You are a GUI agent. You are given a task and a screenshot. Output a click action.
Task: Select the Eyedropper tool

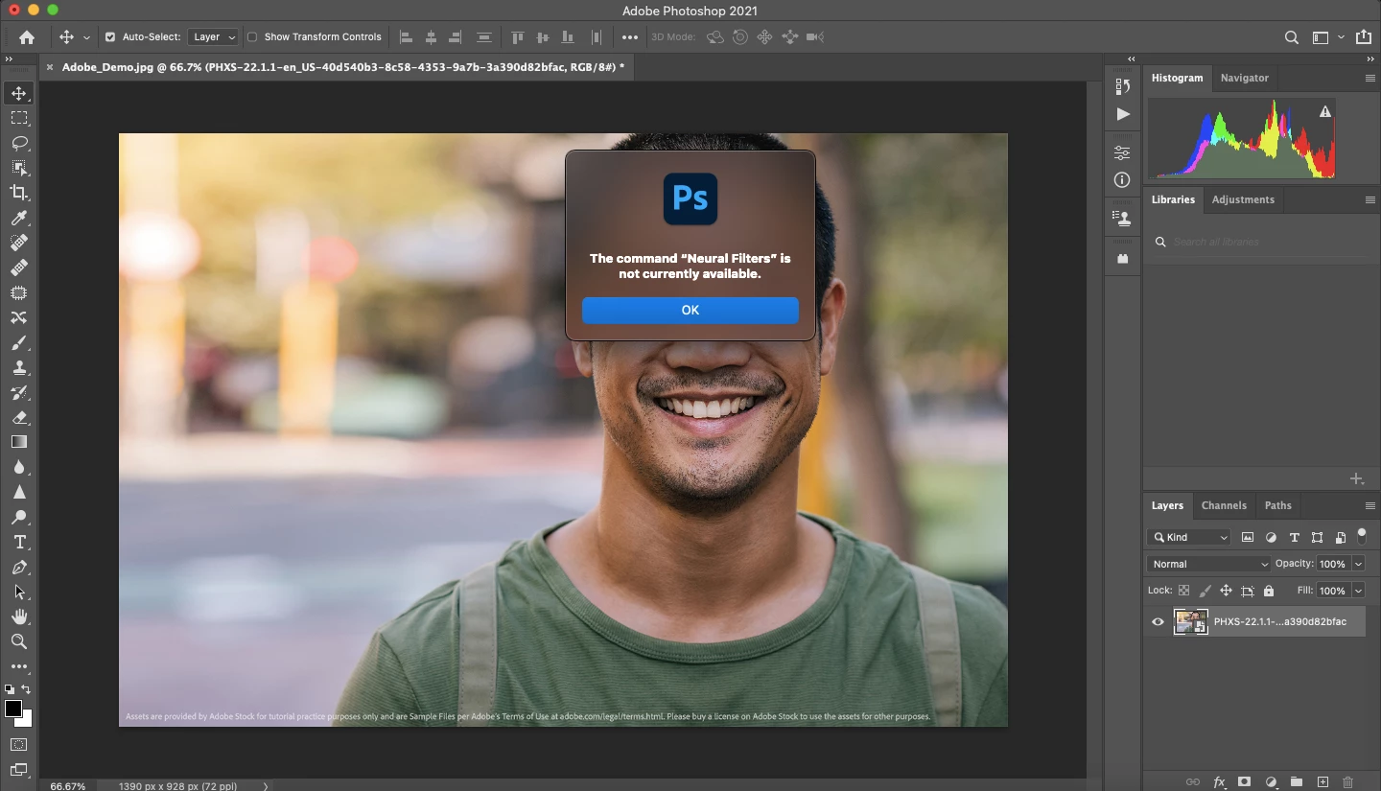click(x=19, y=218)
